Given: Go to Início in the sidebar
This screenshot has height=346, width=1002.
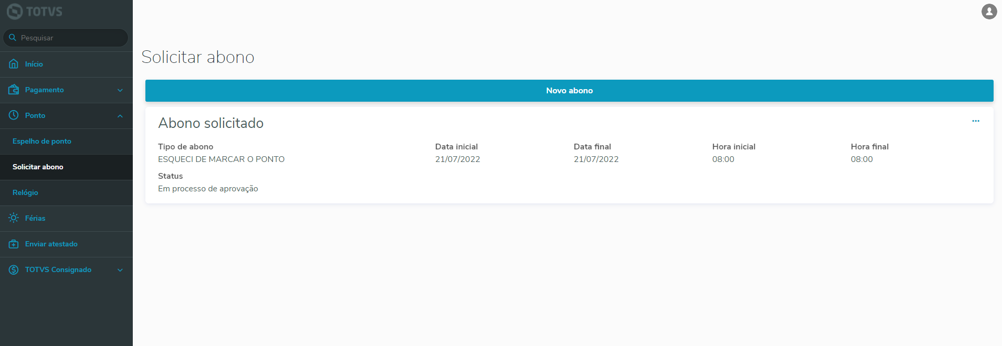Looking at the screenshot, I should click(66, 64).
